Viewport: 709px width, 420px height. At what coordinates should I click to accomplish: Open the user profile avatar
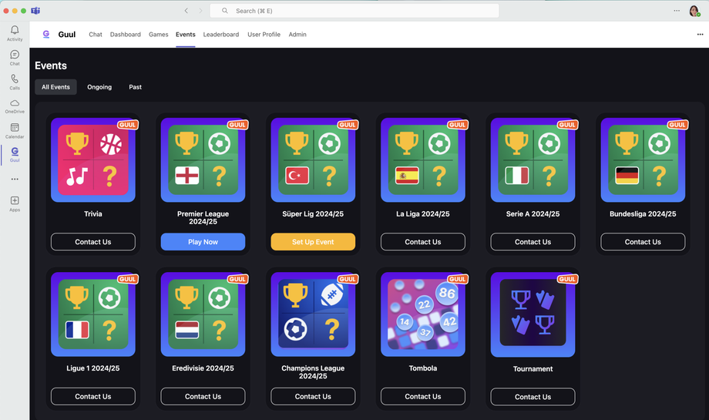click(x=694, y=11)
